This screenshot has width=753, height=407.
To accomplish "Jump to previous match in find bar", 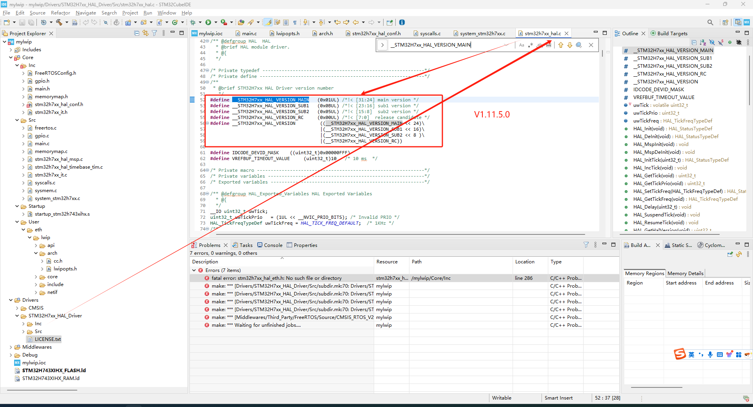I will point(561,45).
